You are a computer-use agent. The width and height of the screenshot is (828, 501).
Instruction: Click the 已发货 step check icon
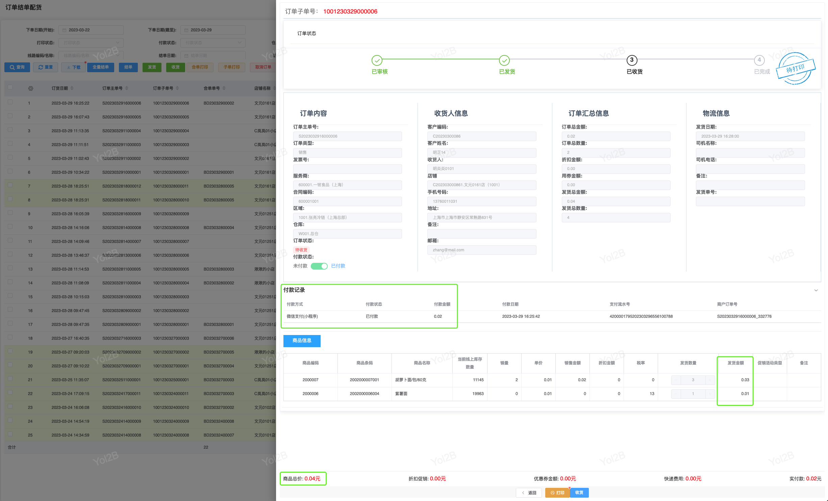[x=504, y=60]
